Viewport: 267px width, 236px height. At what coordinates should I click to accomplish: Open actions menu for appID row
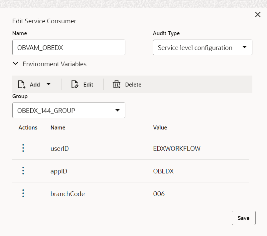point(23,171)
